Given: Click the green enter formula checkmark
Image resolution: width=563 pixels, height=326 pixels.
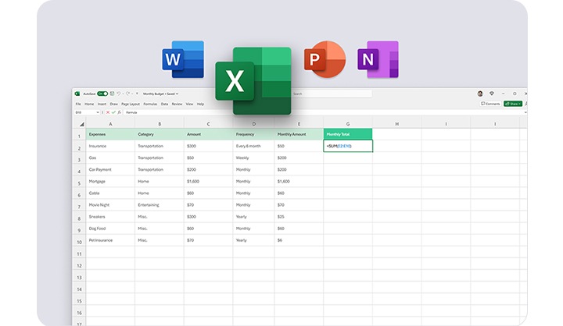Looking at the screenshot, I should 112,112.
